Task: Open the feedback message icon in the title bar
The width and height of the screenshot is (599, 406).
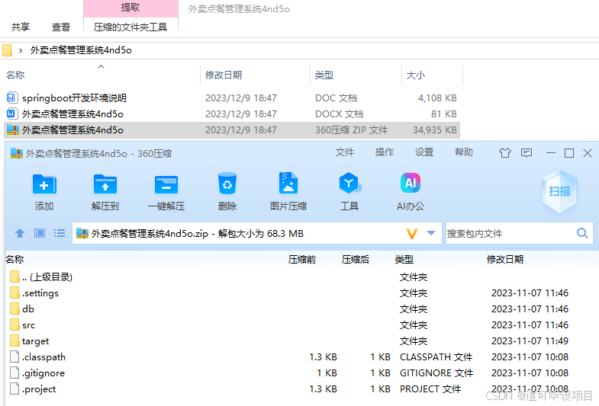Action: tap(527, 153)
